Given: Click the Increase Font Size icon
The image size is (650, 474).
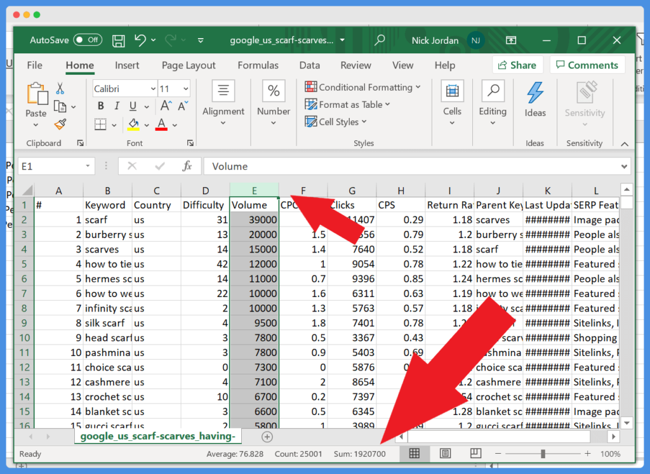Looking at the screenshot, I should point(166,106).
